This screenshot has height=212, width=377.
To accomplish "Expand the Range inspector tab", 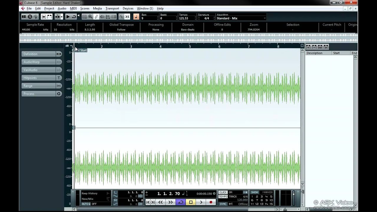I will click(39, 86).
